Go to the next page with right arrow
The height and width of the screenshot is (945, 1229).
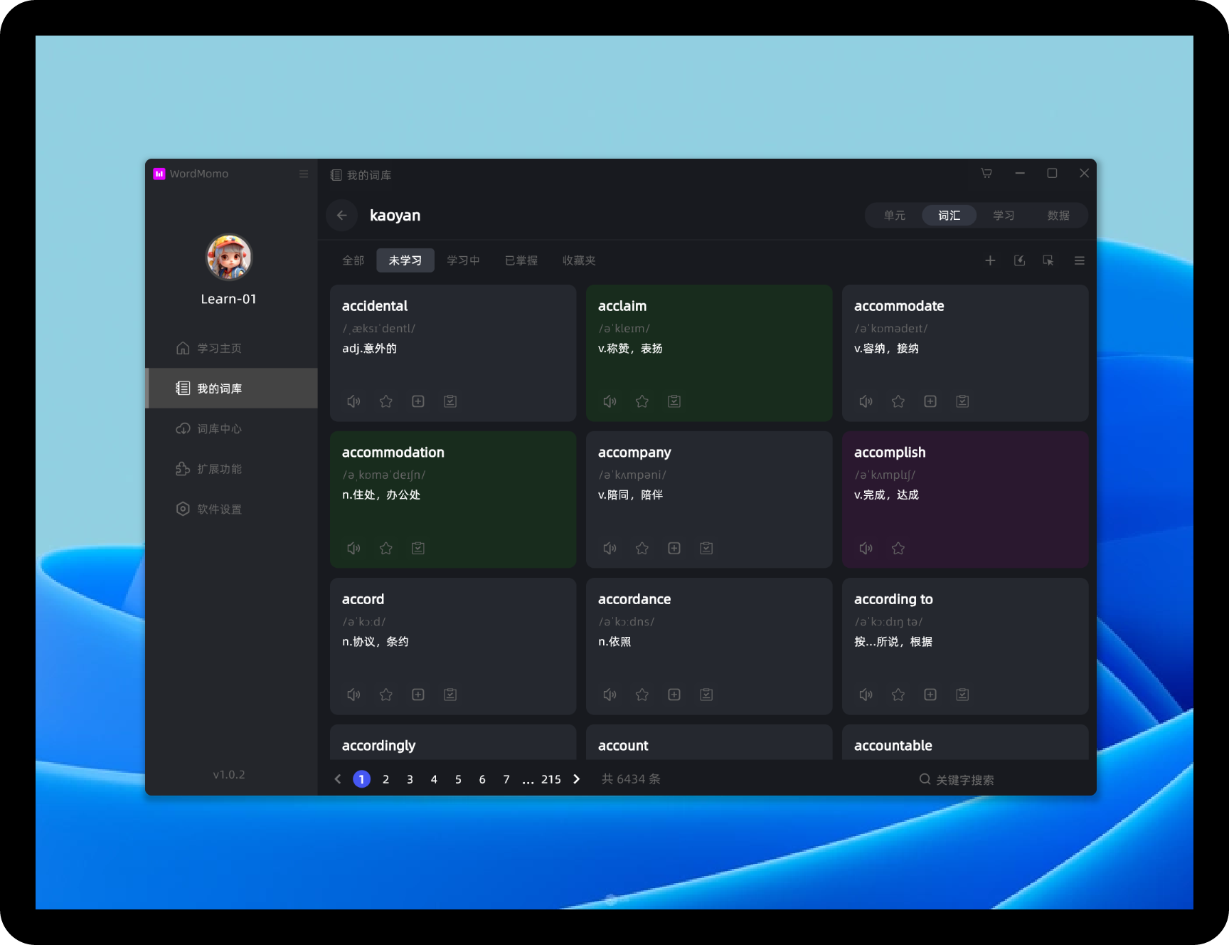577,779
